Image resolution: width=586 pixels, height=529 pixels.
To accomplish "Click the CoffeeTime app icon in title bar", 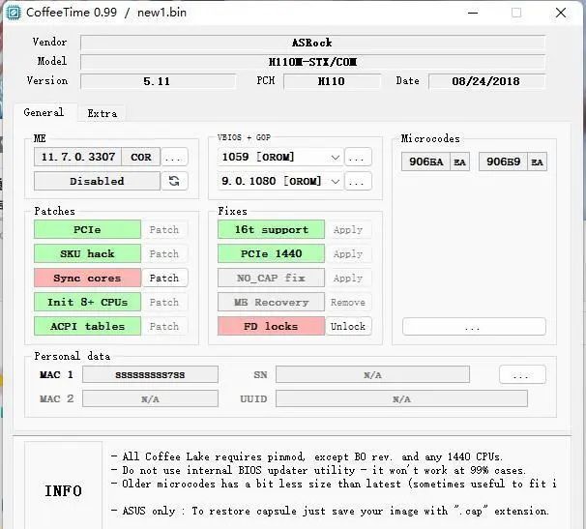I will tap(14, 13).
